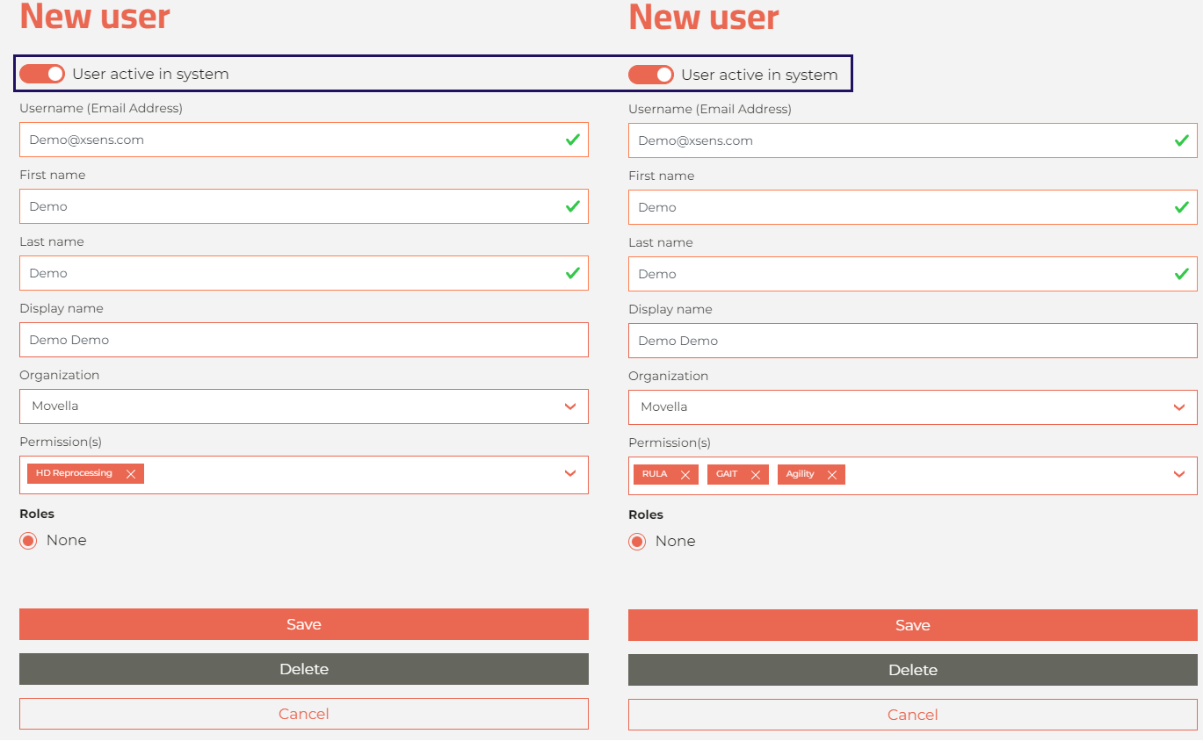Expand the right Permission(s) dropdown
Image resolution: width=1203 pixels, height=741 pixels.
click(1179, 474)
